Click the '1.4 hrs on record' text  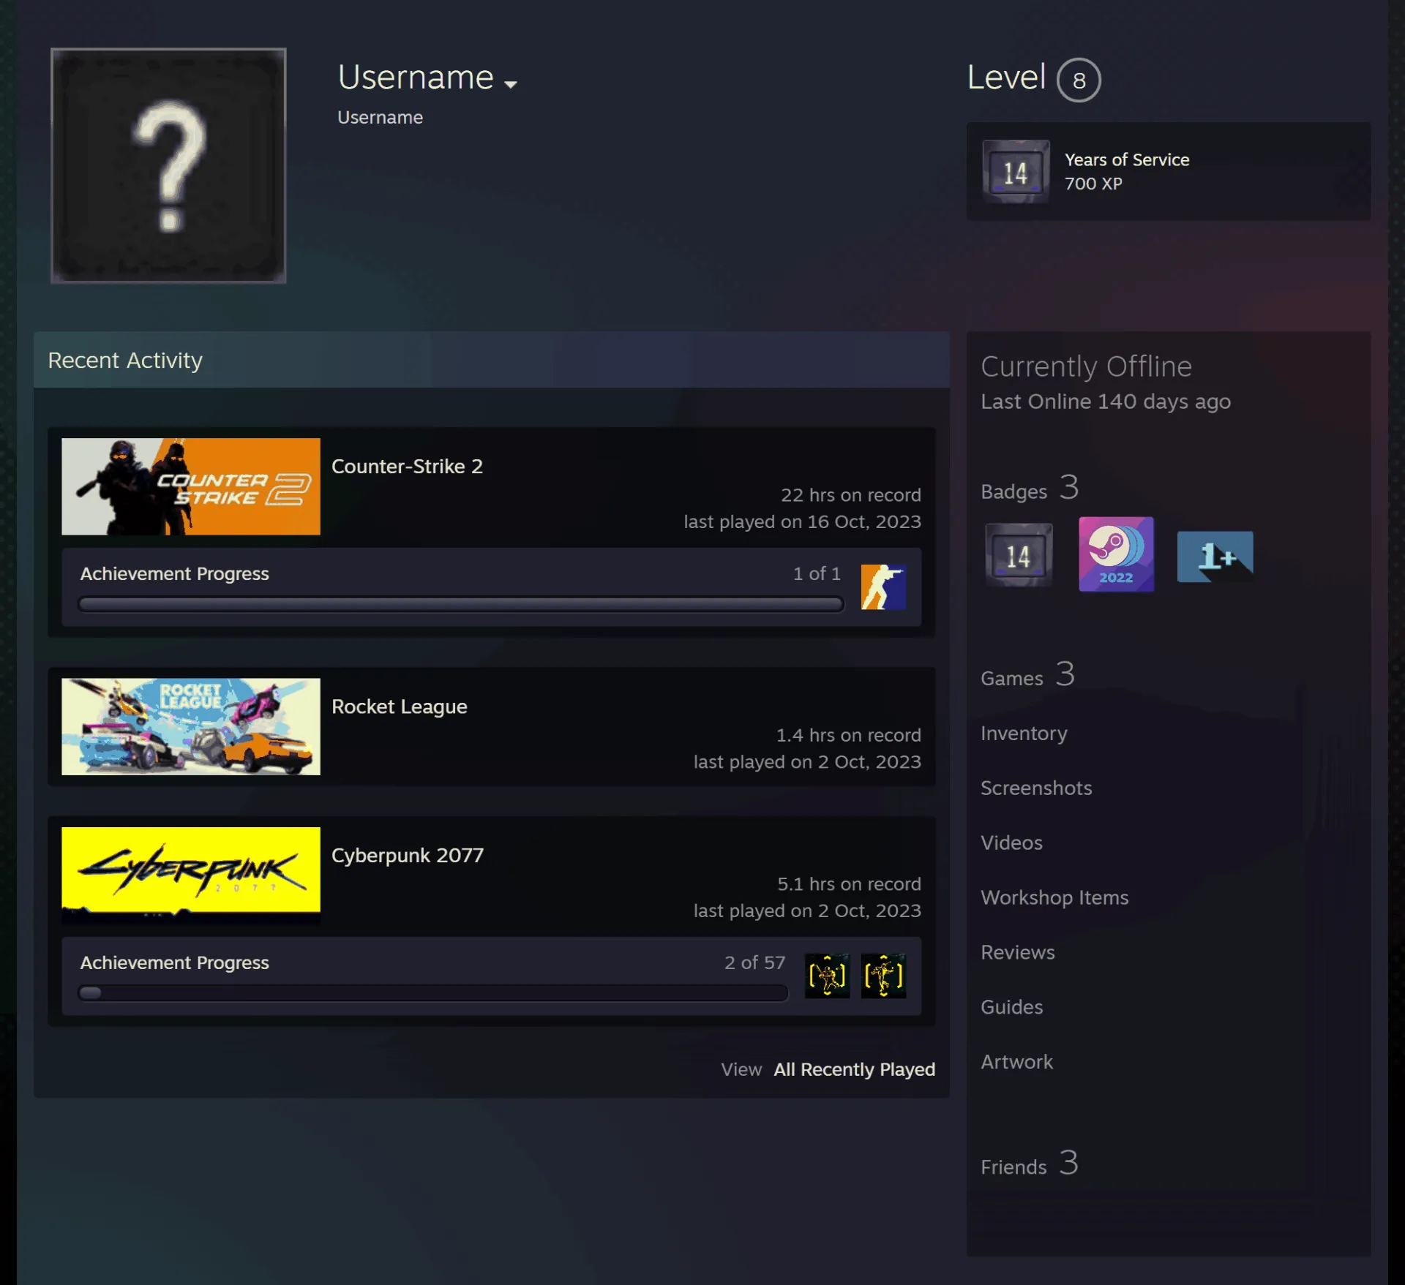tap(849, 735)
